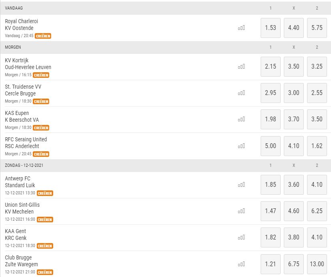Open stats icon for Union Sint-Gillis match

(x=241, y=211)
